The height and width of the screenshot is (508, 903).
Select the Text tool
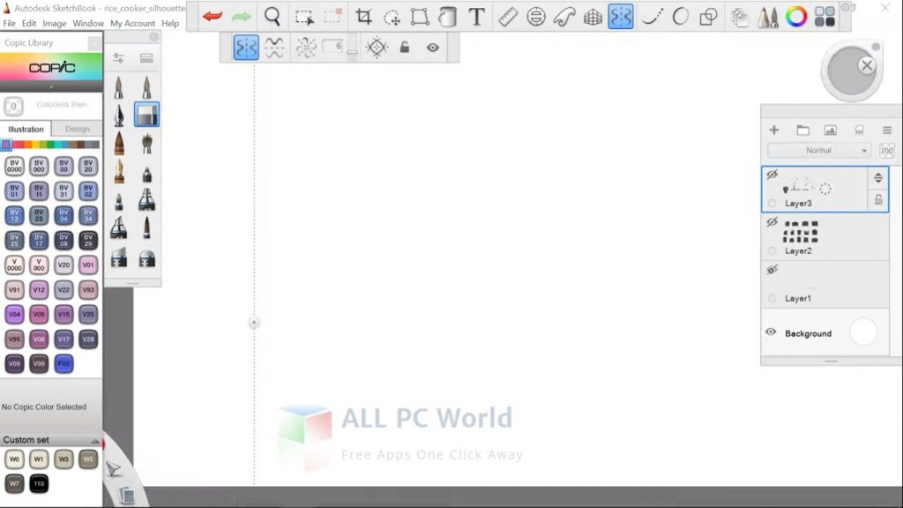pyautogui.click(x=476, y=17)
